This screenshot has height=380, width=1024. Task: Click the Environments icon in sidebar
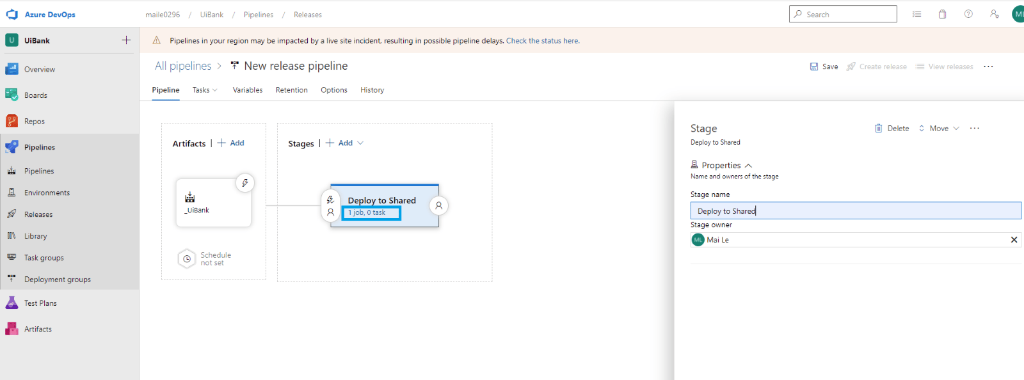coord(12,193)
